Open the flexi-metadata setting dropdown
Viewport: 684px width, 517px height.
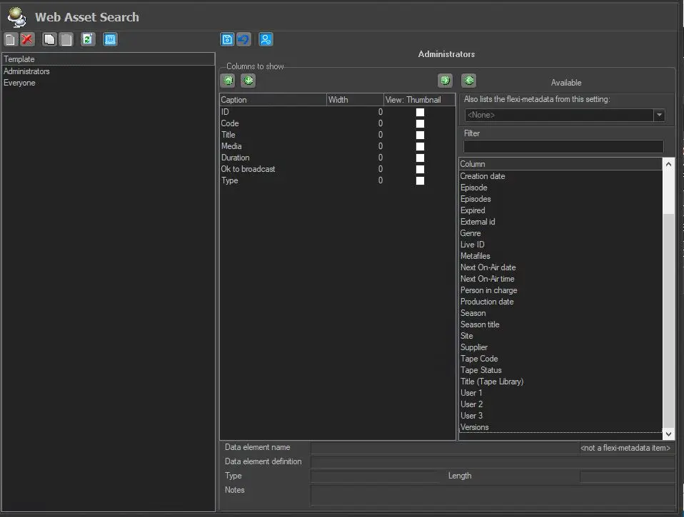(x=659, y=115)
